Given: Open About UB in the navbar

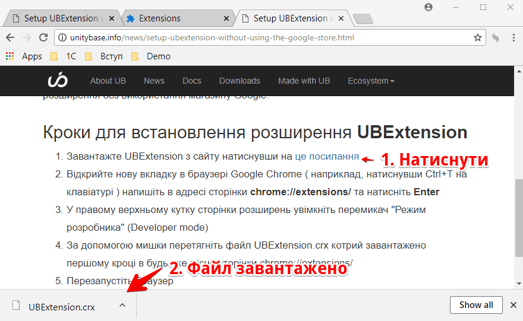Looking at the screenshot, I should pyautogui.click(x=108, y=81).
